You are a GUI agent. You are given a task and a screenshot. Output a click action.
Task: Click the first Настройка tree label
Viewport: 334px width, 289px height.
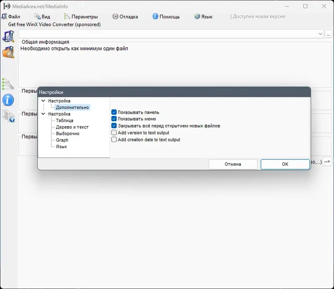pyautogui.click(x=59, y=101)
